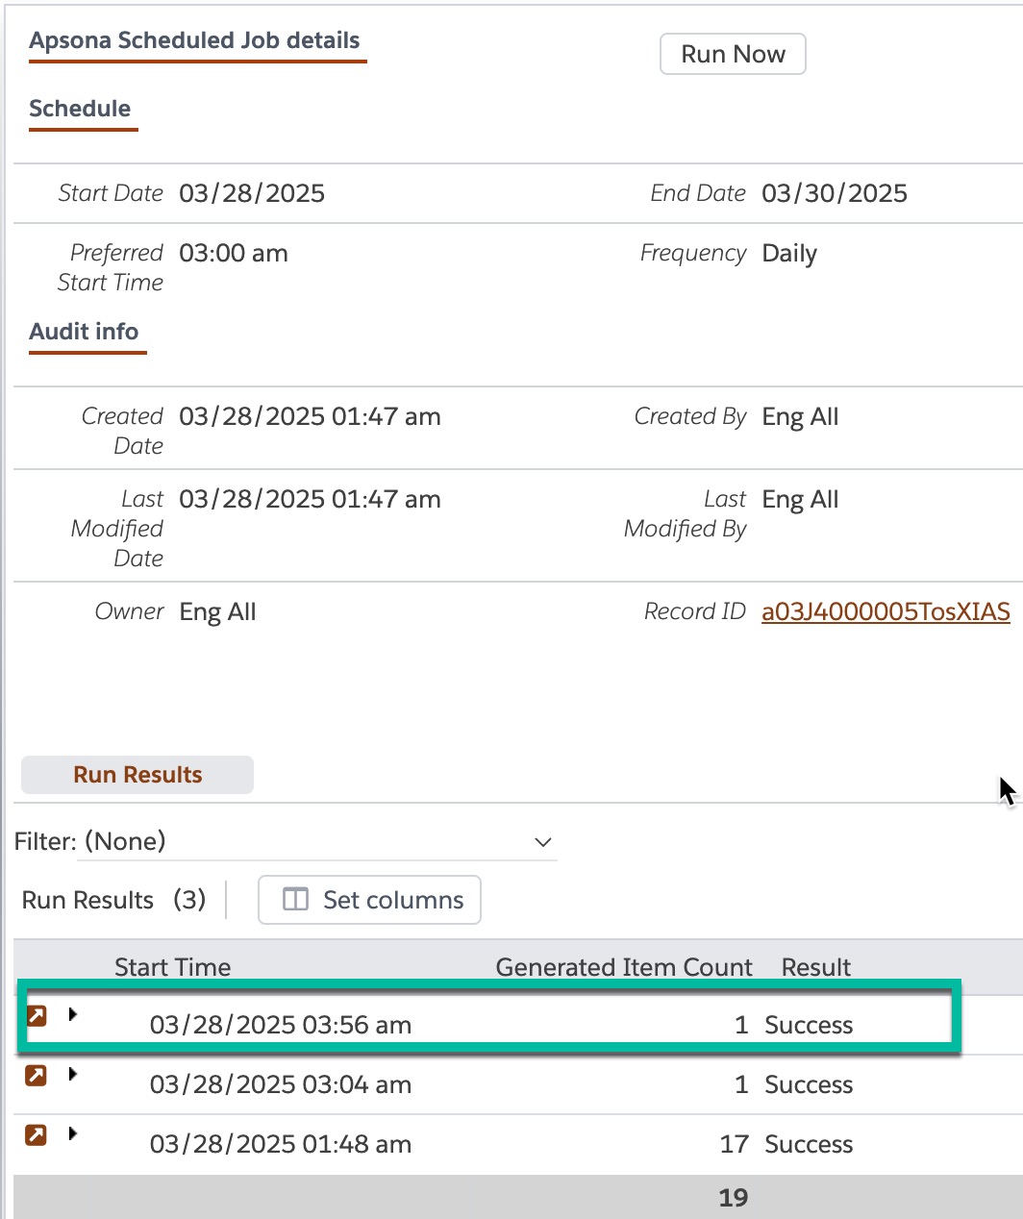Click the Last Modified By value Eng All
The image size is (1023, 1219).
pyautogui.click(x=800, y=500)
